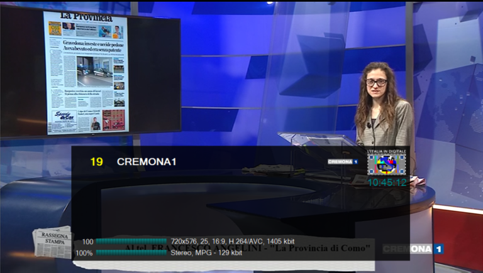Viewport: 483px width, 273px height.
Task: Click the L'ITALIA IN DIGITALE caption text
Action: (x=387, y=151)
